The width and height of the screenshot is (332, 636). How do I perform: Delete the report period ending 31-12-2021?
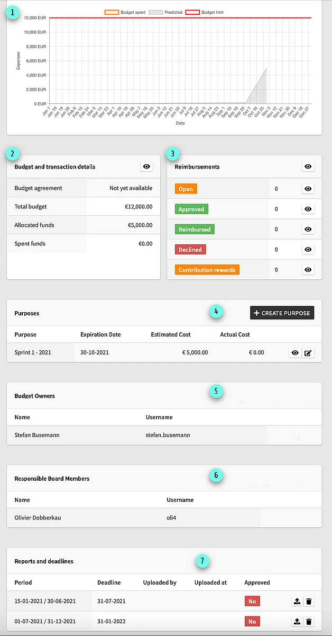309,622
